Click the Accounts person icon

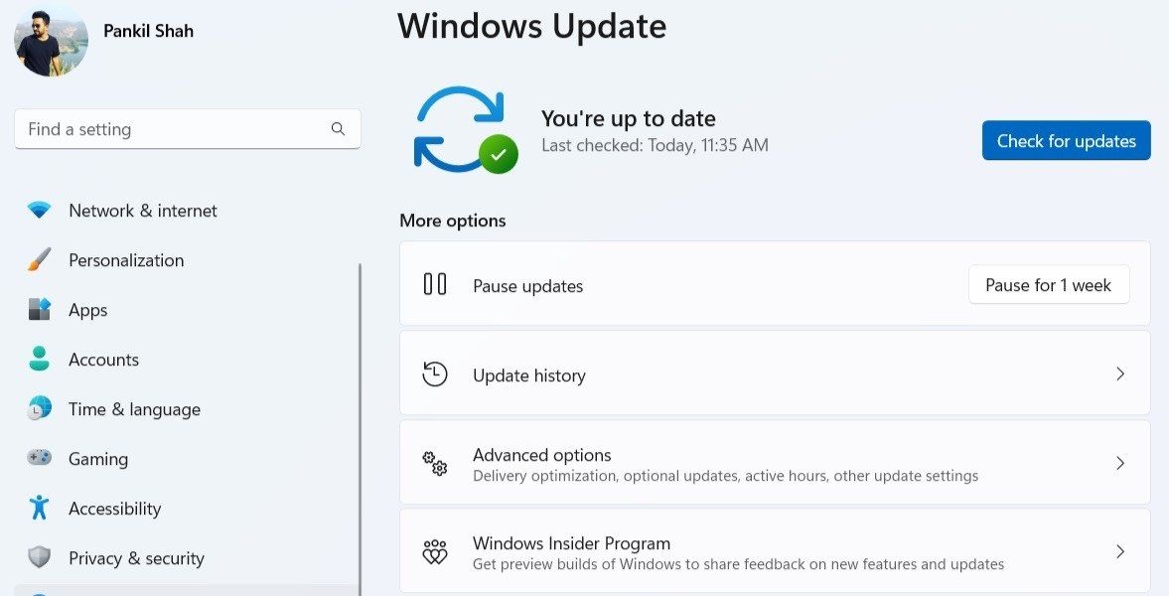click(40, 360)
